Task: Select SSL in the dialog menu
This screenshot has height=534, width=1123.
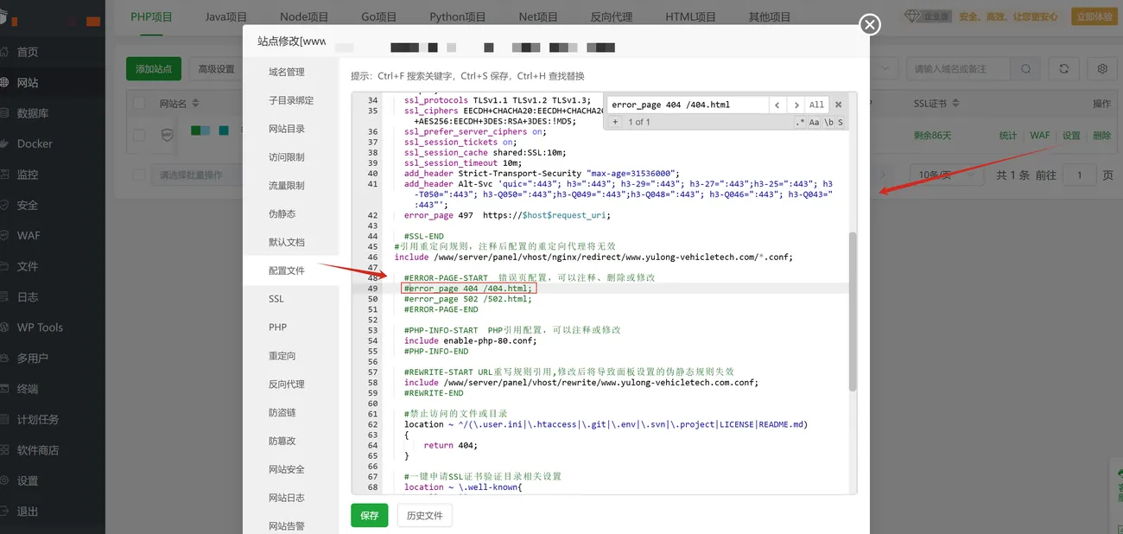Action: [276, 299]
